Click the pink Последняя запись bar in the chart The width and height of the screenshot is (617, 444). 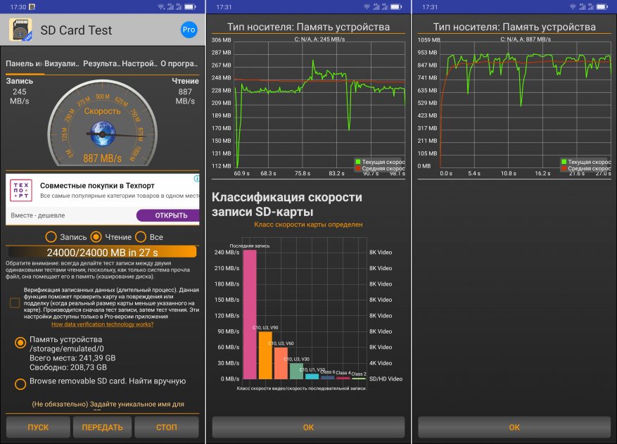coord(250,314)
